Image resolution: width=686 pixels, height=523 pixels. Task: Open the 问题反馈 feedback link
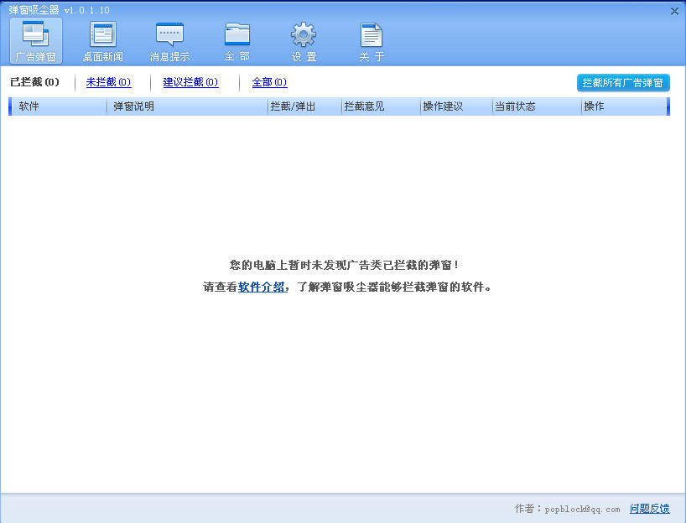[649, 509]
